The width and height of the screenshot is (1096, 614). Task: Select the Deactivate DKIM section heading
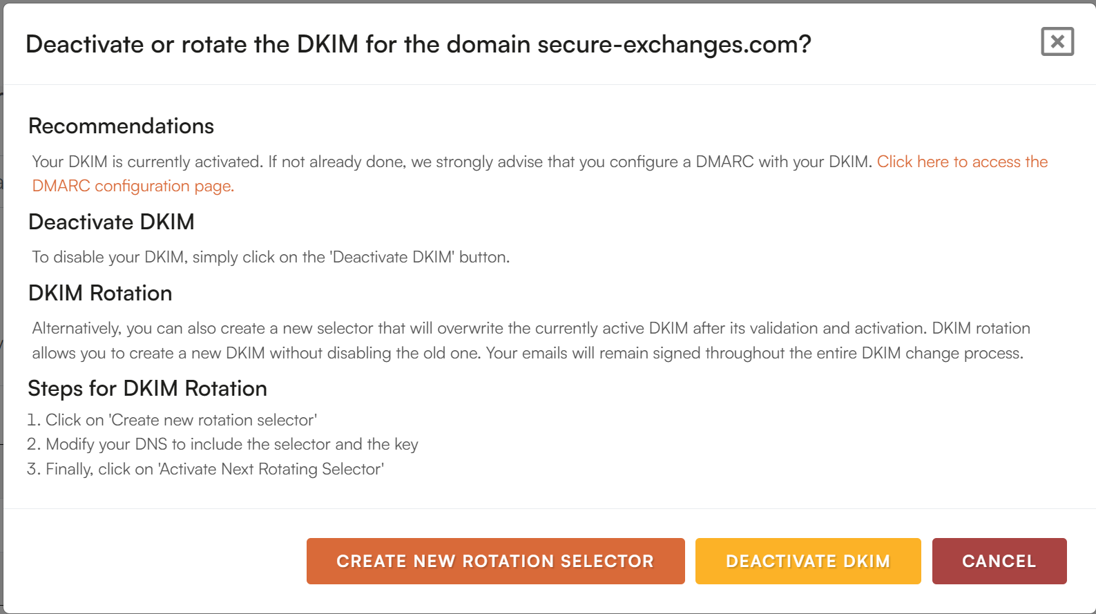point(111,222)
